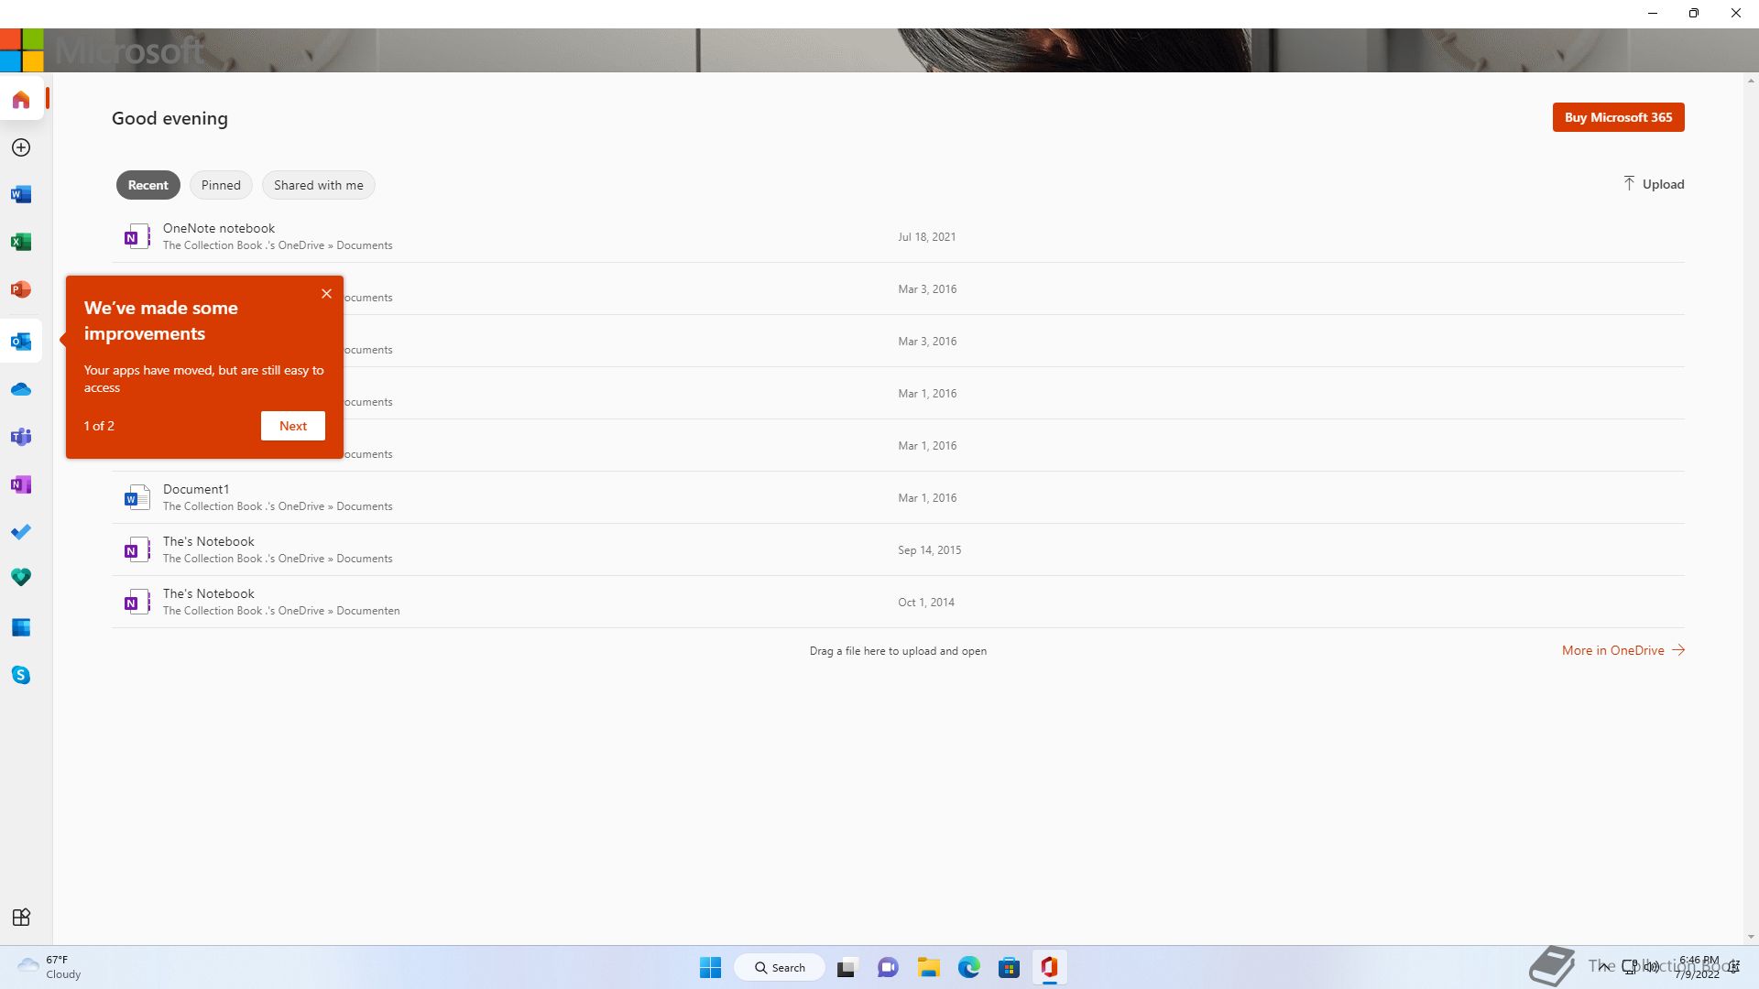Screen dimensions: 1759x989
Task: Open the Chat app on taskbar
Action: [887, 967]
